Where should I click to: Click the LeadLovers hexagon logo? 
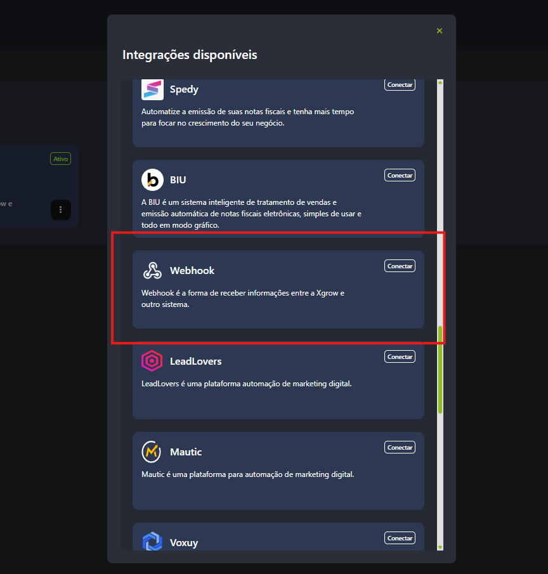152,361
